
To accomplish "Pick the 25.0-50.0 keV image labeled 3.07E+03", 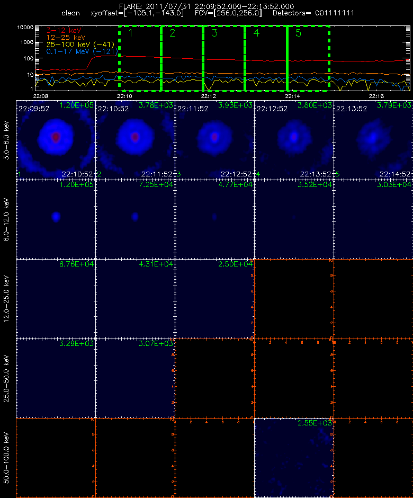I will 135,378.
